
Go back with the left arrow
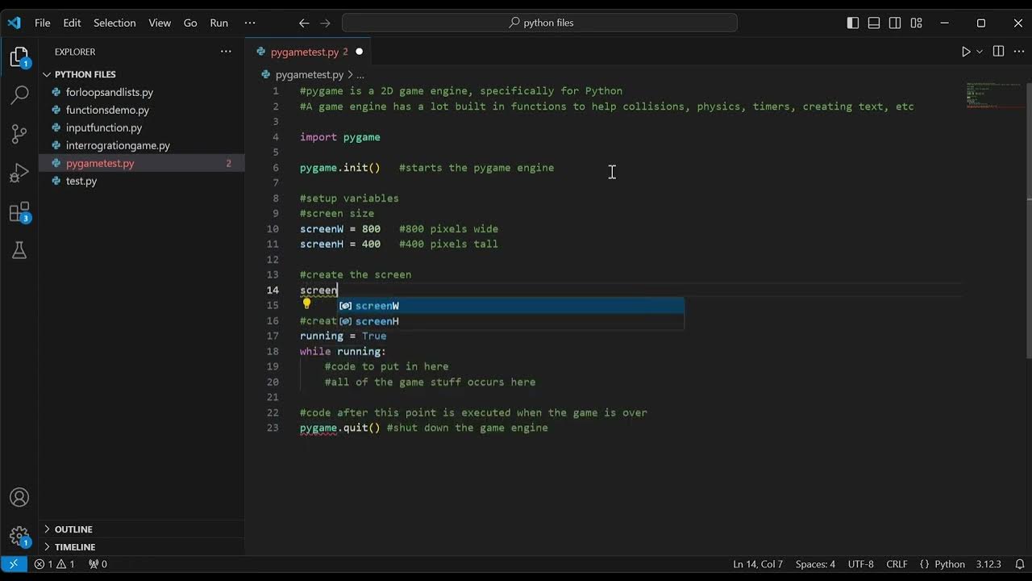(304, 23)
